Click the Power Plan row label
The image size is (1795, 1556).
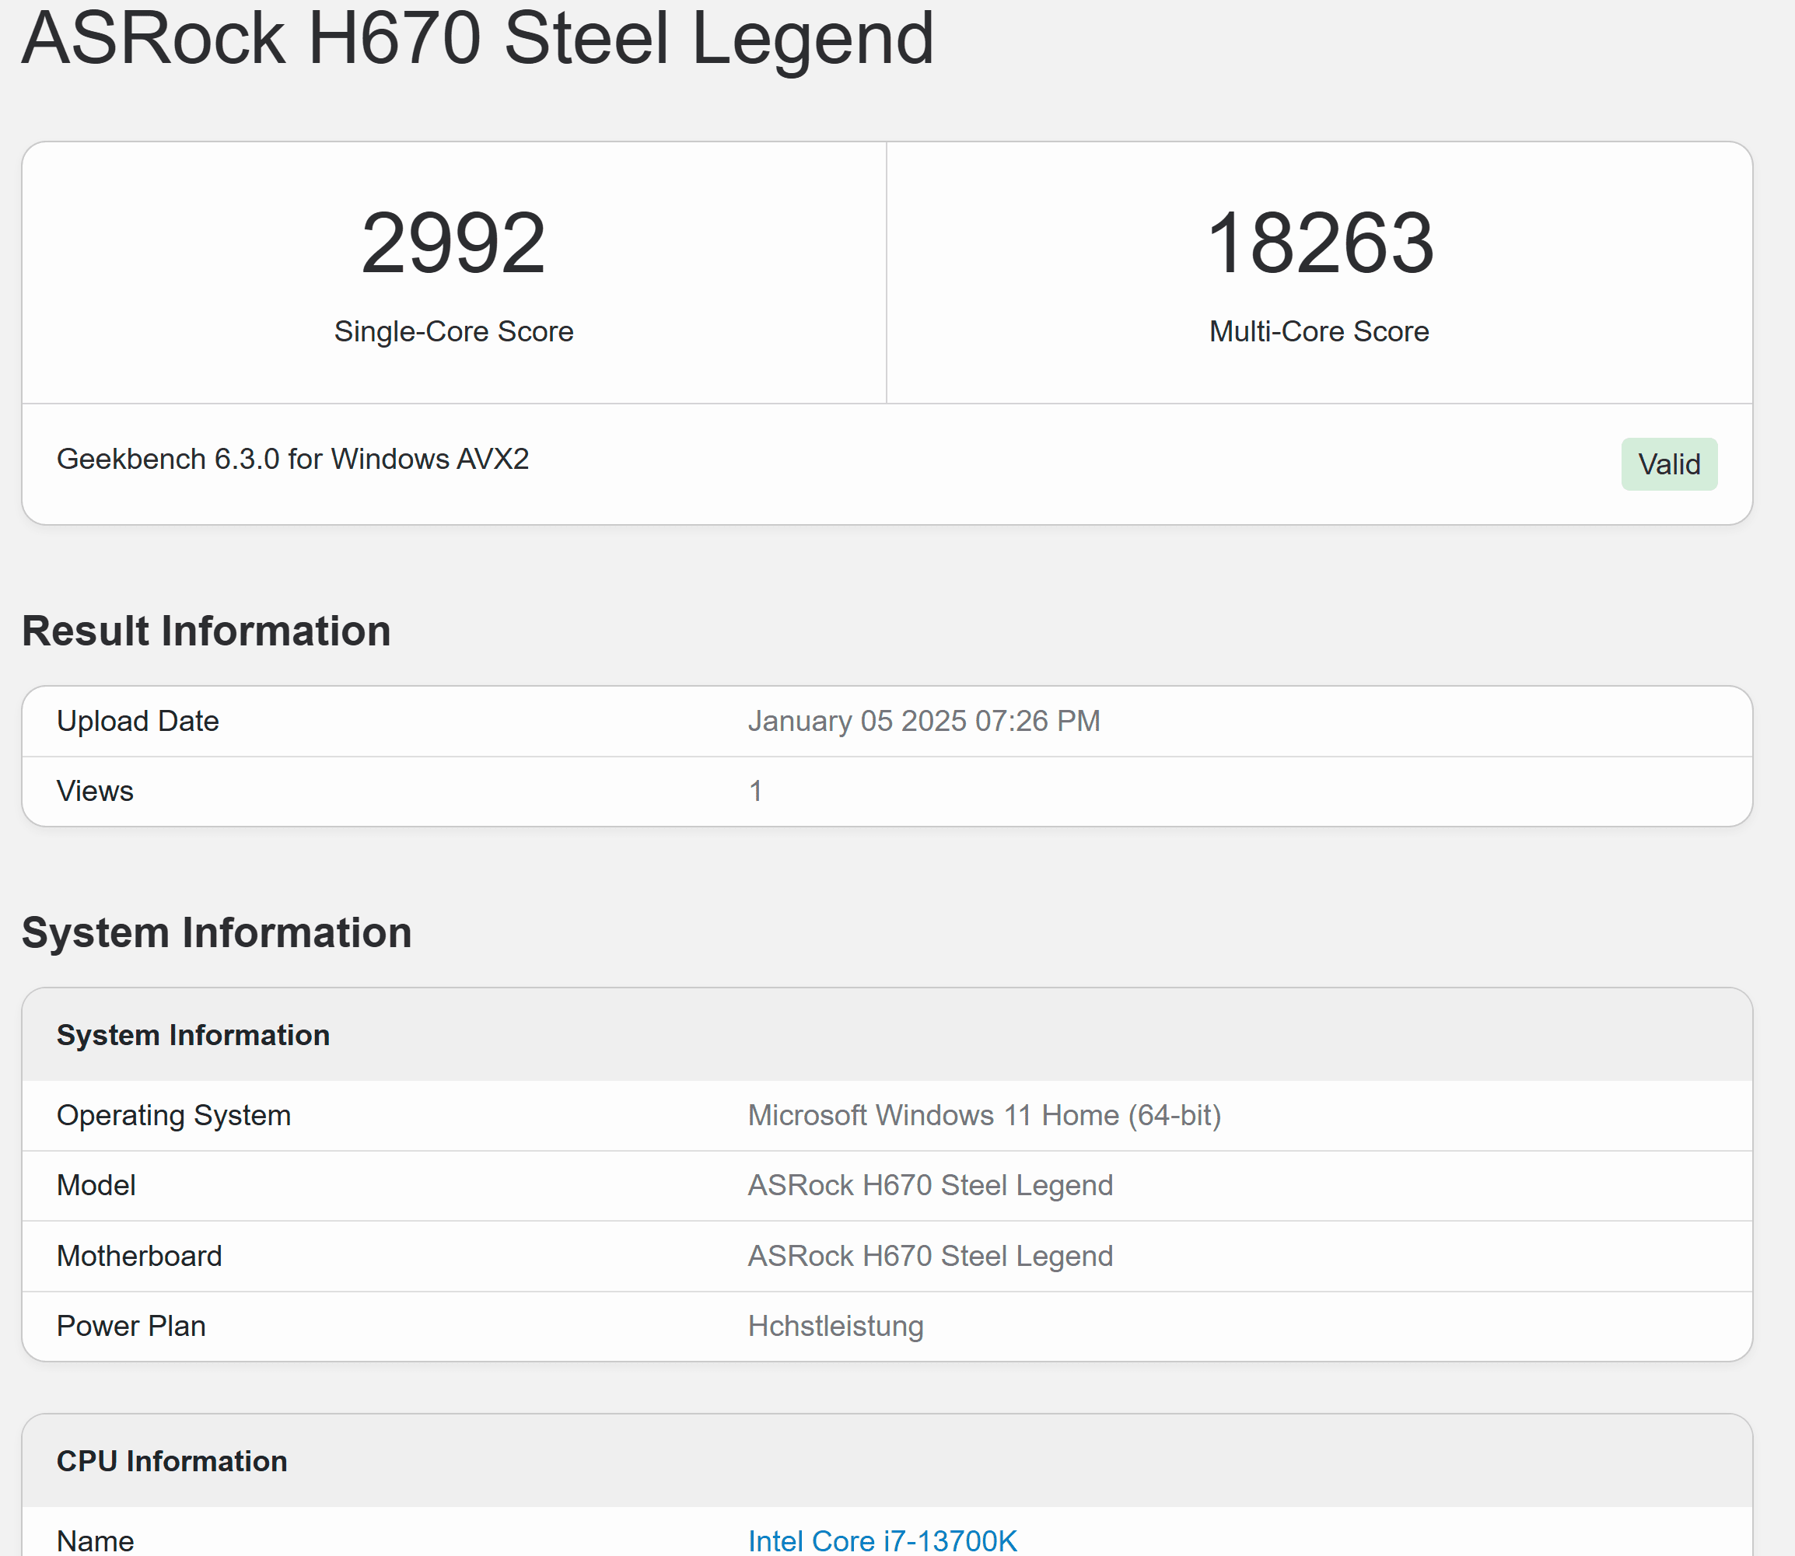pyautogui.click(x=131, y=1326)
